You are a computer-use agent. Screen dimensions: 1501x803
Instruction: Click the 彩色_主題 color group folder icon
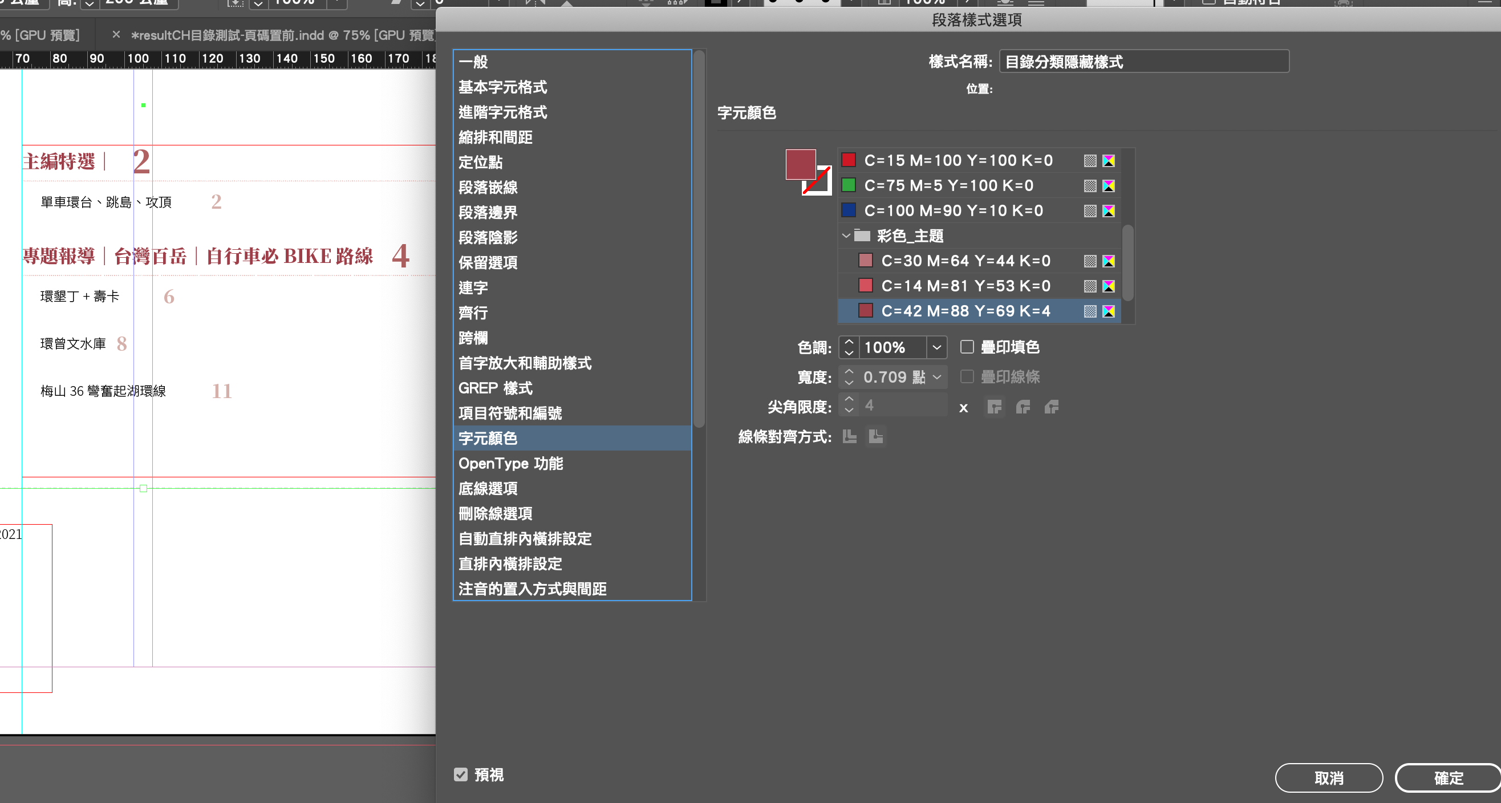click(862, 236)
